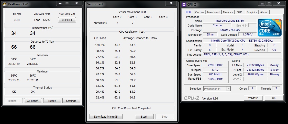Screen dimensions: 288x124
Task: Reset the RealTemp min/max temperatures
Action: click(x=52, y=101)
